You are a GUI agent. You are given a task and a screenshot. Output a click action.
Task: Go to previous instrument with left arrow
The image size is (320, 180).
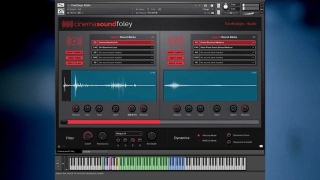(x=196, y=5)
